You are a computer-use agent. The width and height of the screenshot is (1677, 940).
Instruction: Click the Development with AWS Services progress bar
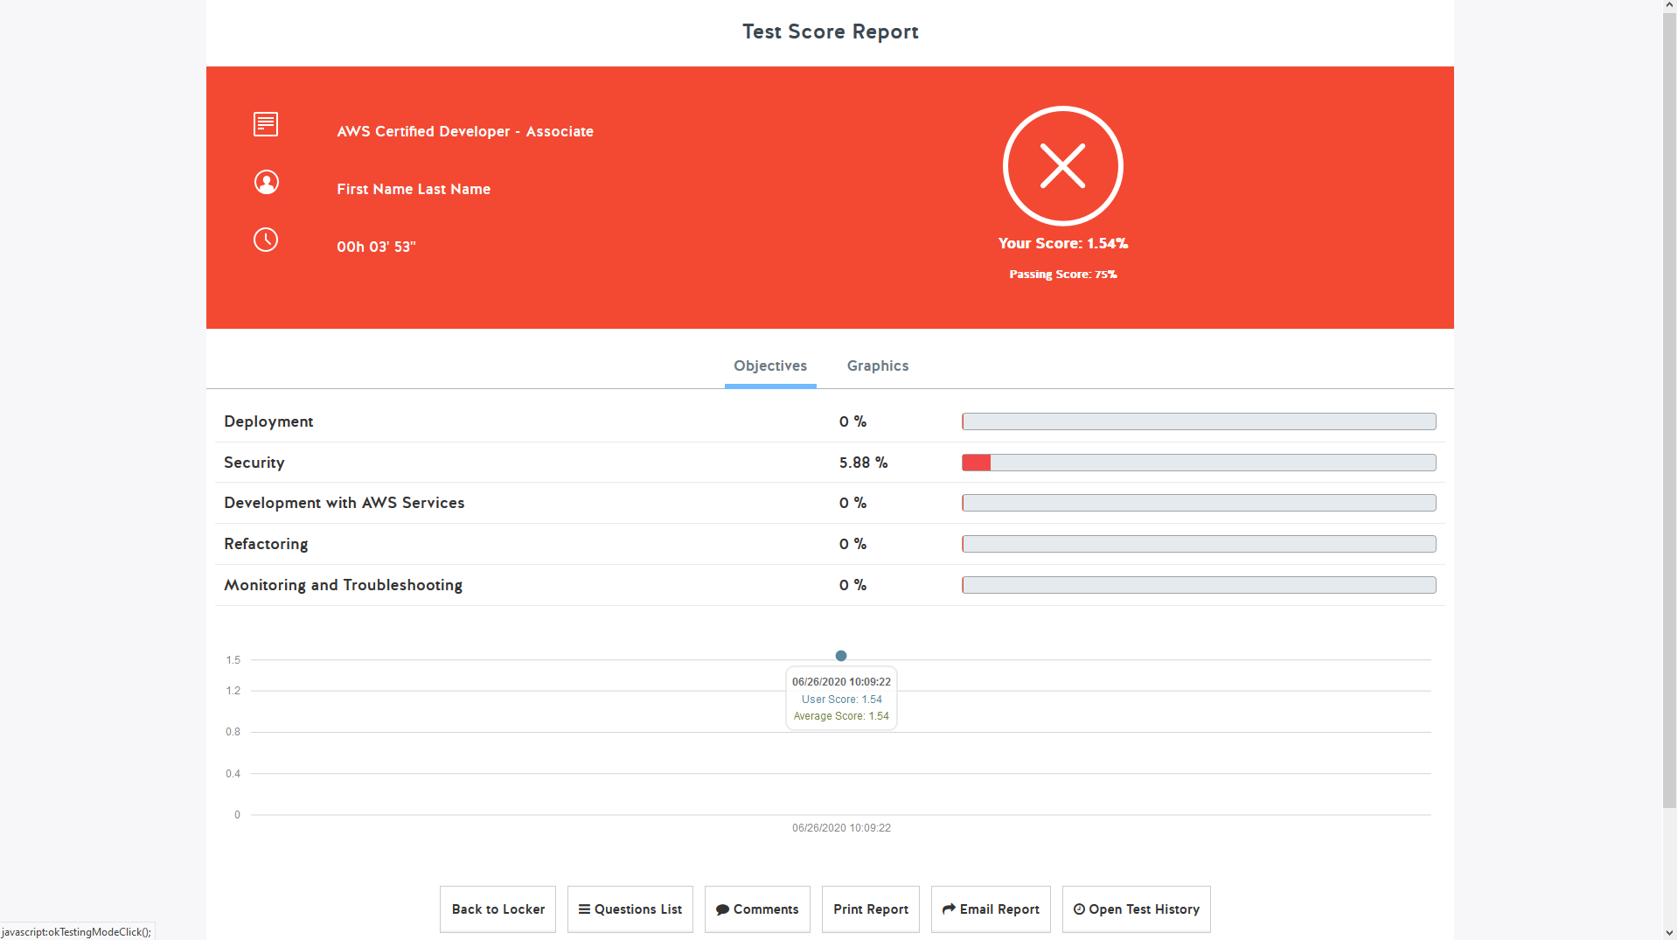pyautogui.click(x=1199, y=503)
